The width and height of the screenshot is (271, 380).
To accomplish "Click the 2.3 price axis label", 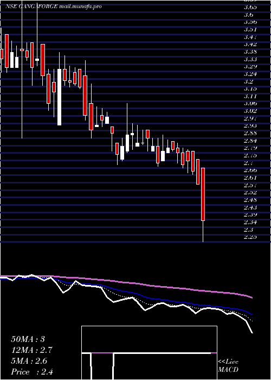I will tap(248, 230).
